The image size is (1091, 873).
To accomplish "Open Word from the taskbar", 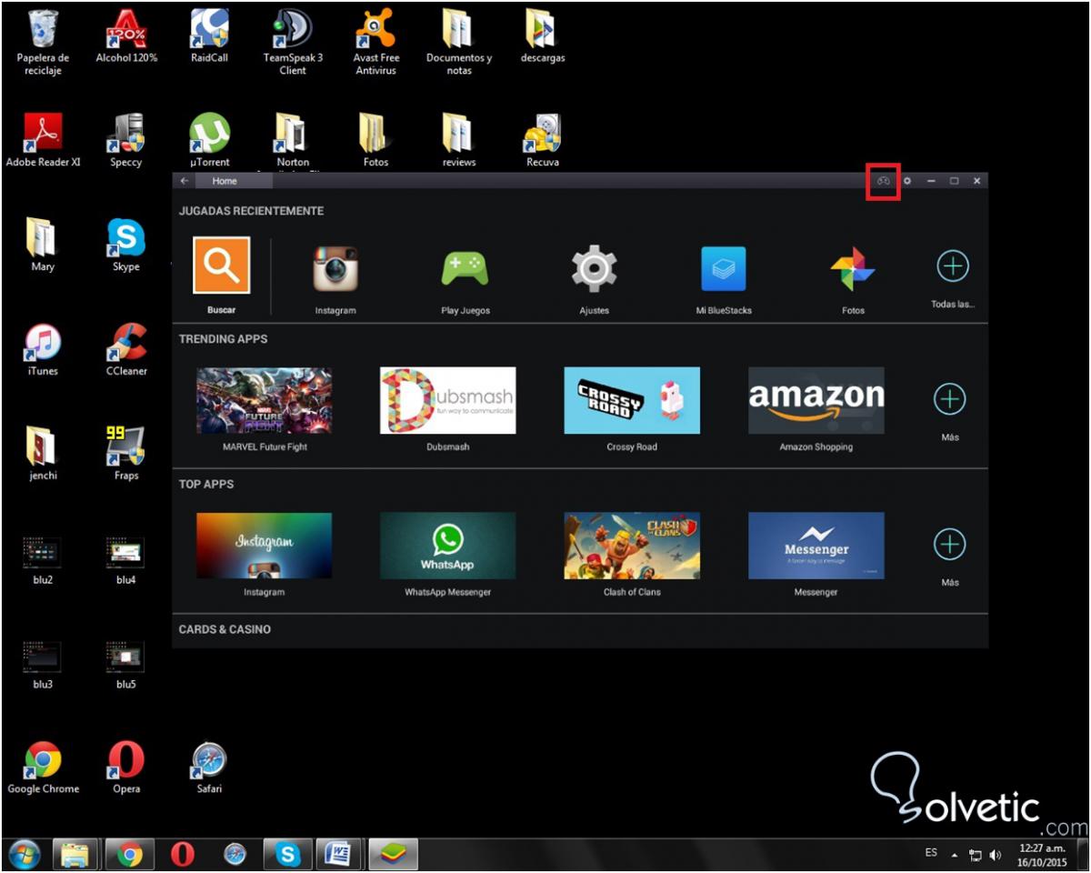I will pos(340,854).
